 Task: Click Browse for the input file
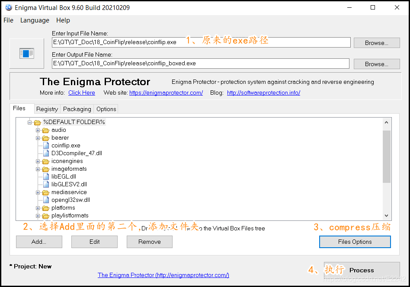pyautogui.click(x=377, y=43)
